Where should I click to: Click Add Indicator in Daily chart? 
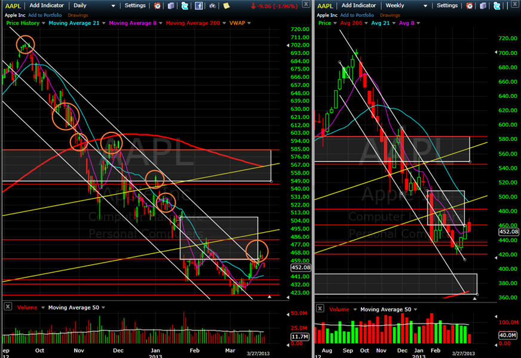(47, 5)
